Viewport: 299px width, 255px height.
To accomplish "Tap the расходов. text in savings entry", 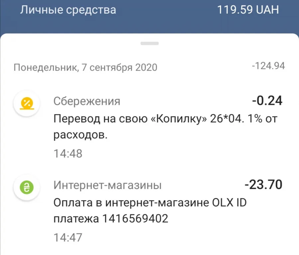I will (x=80, y=135).
